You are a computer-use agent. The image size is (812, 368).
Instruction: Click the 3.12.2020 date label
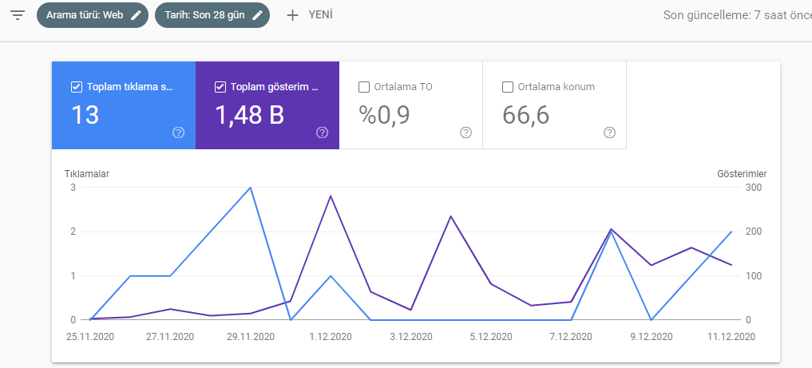(x=410, y=337)
